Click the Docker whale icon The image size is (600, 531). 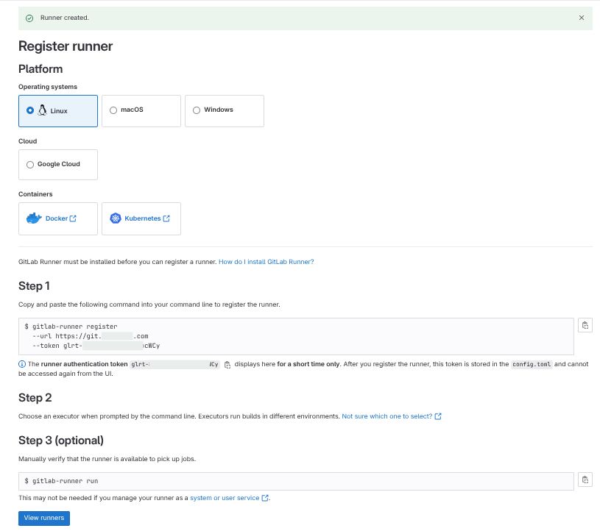point(35,218)
